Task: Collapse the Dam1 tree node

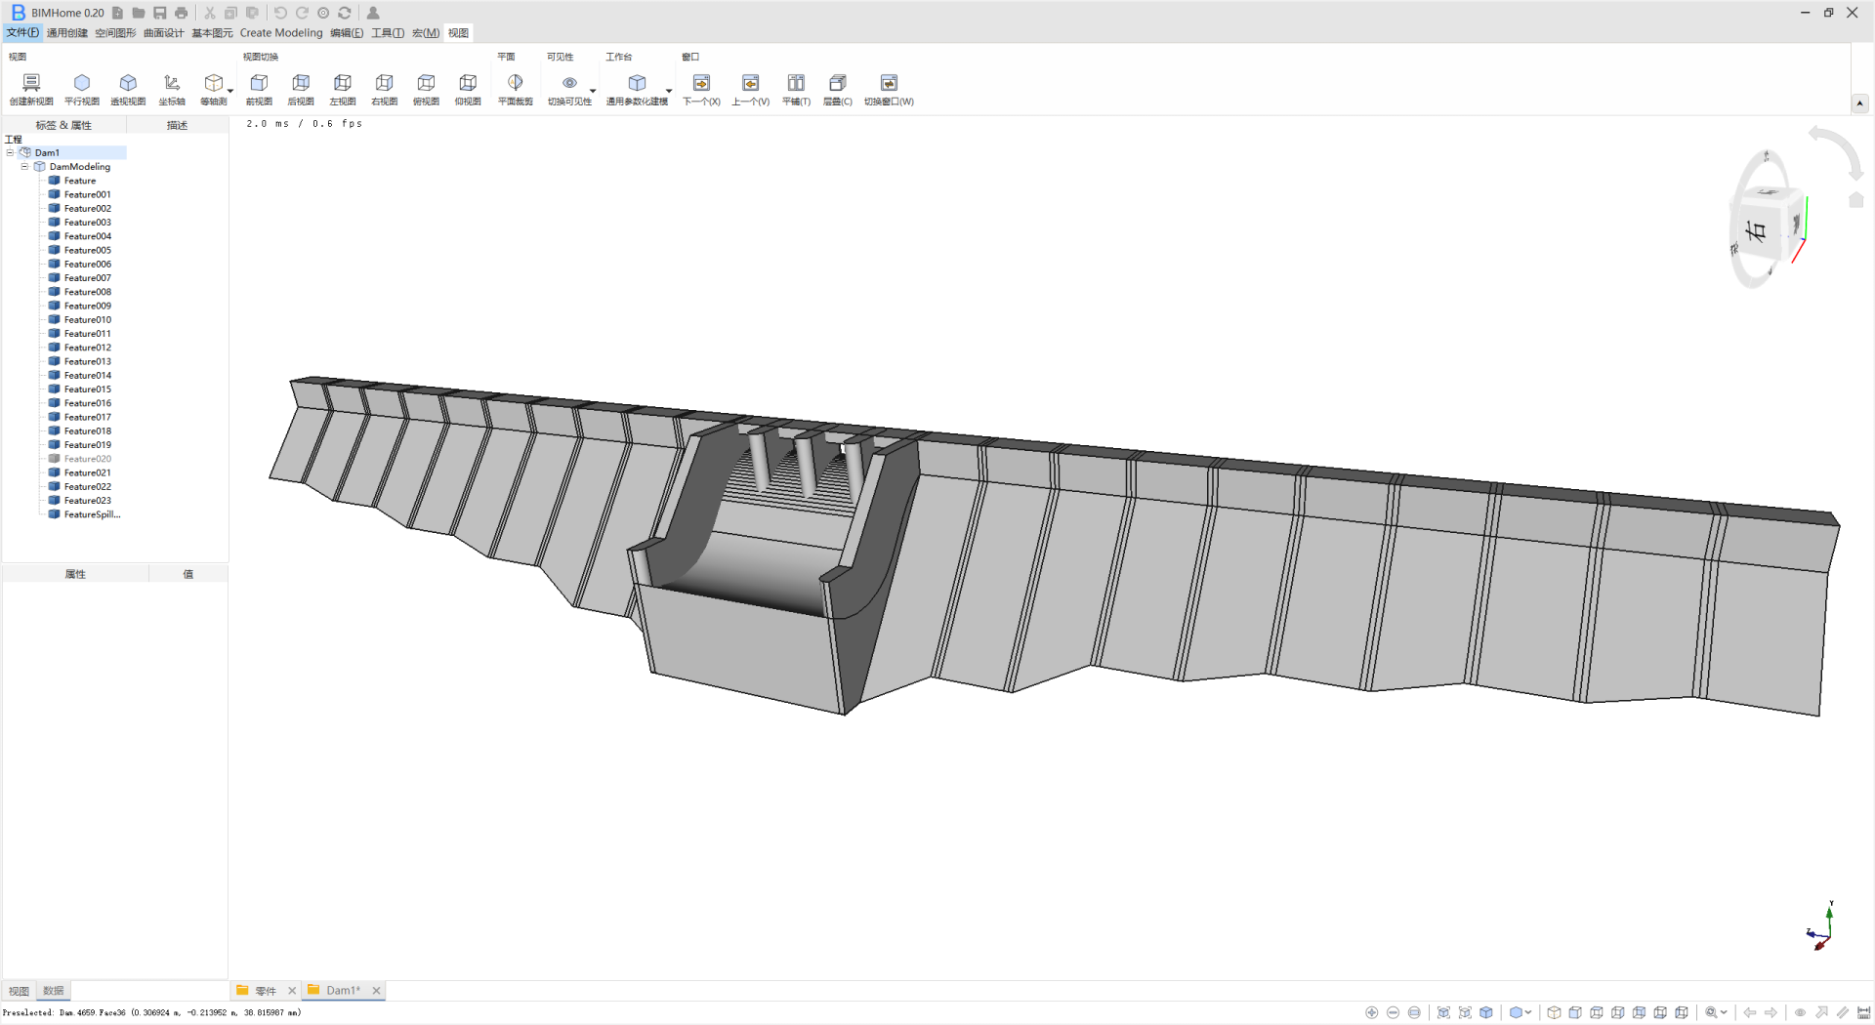Action: 11,152
